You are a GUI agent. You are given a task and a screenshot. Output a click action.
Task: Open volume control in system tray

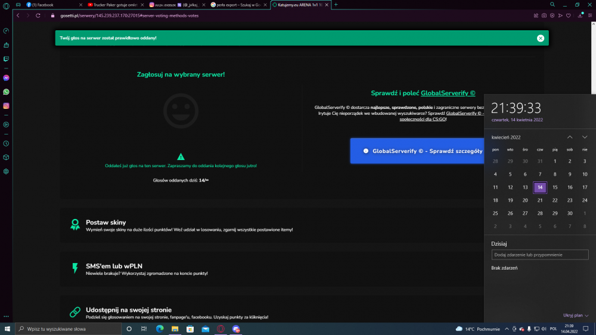click(x=544, y=329)
